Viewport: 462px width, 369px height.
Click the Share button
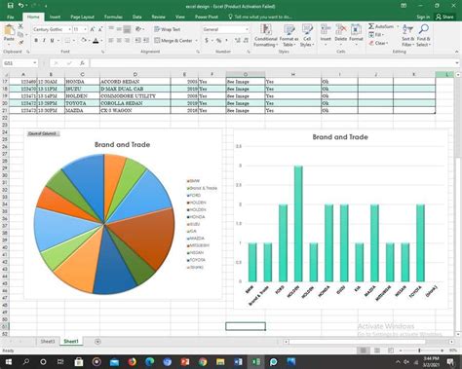tap(445, 17)
